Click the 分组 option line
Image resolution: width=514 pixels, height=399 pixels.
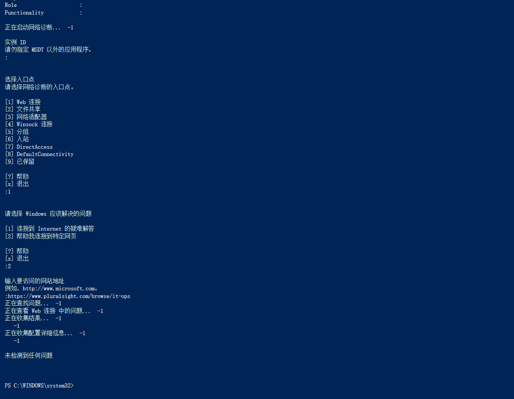[x=17, y=132]
